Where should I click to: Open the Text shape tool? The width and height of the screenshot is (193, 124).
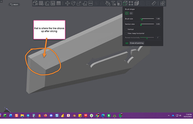pos(114,3)
